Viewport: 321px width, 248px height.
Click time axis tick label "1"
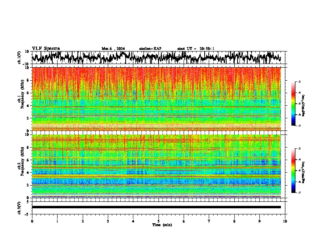tap(57, 221)
